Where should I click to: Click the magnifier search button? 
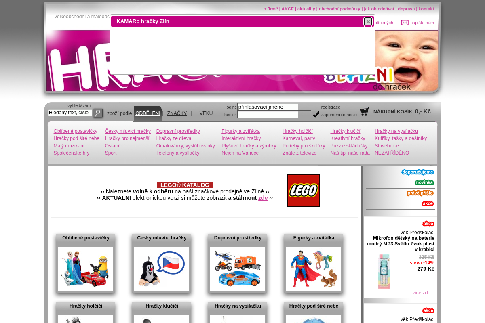pos(98,113)
